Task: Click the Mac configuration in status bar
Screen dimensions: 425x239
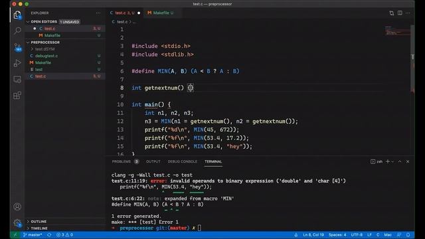Action: (x=388, y=235)
